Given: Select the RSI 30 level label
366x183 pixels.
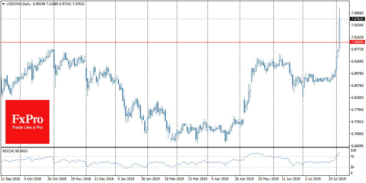Looking at the screenshot, I should point(353,167).
